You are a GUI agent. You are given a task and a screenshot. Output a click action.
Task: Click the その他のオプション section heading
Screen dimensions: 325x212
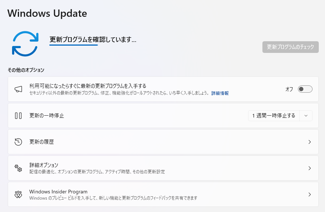click(x=26, y=70)
